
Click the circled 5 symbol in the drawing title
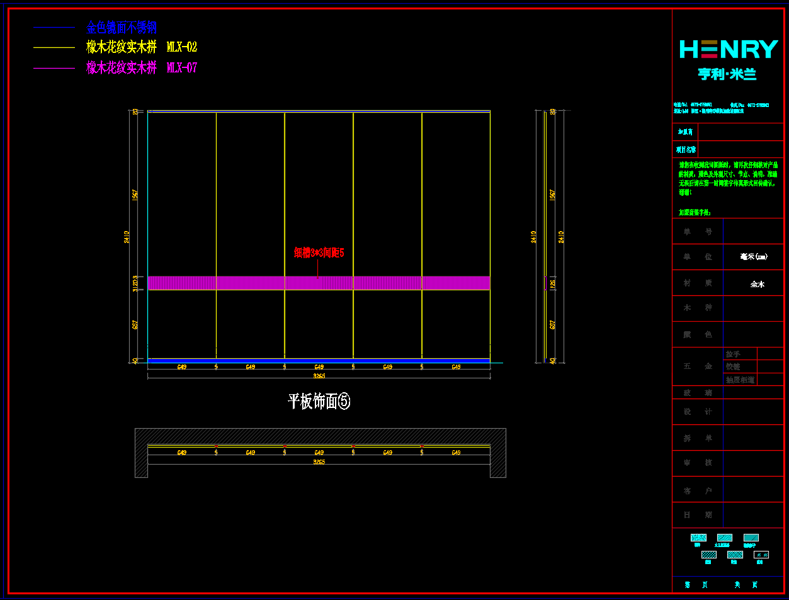pyautogui.click(x=344, y=401)
